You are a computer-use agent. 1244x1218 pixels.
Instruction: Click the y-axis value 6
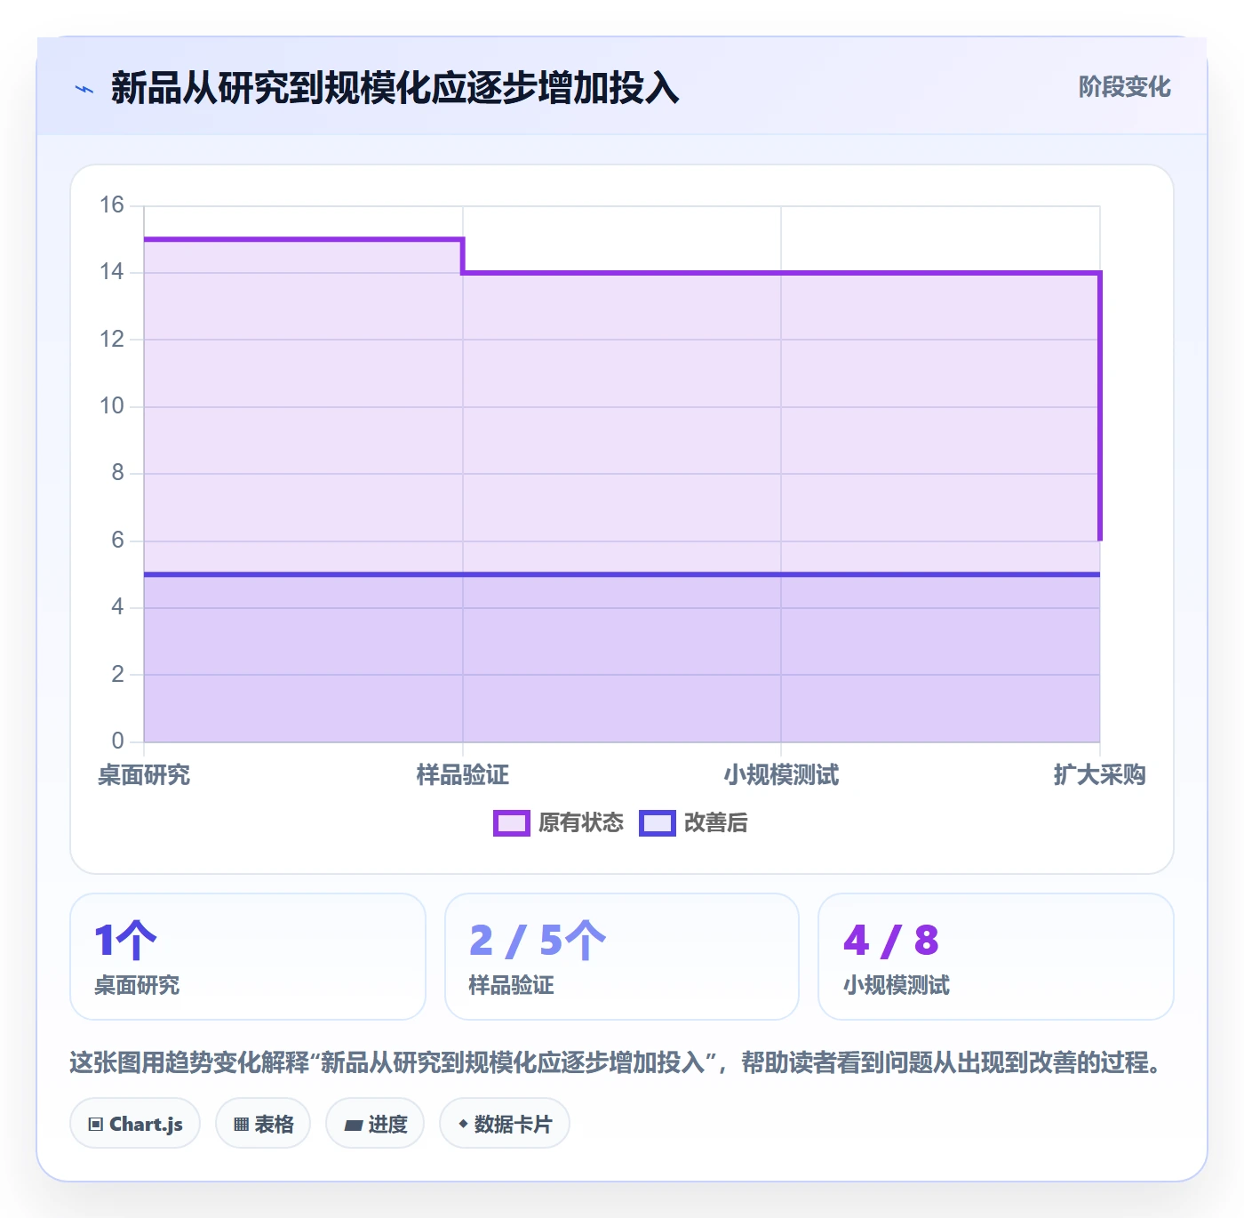click(x=117, y=541)
